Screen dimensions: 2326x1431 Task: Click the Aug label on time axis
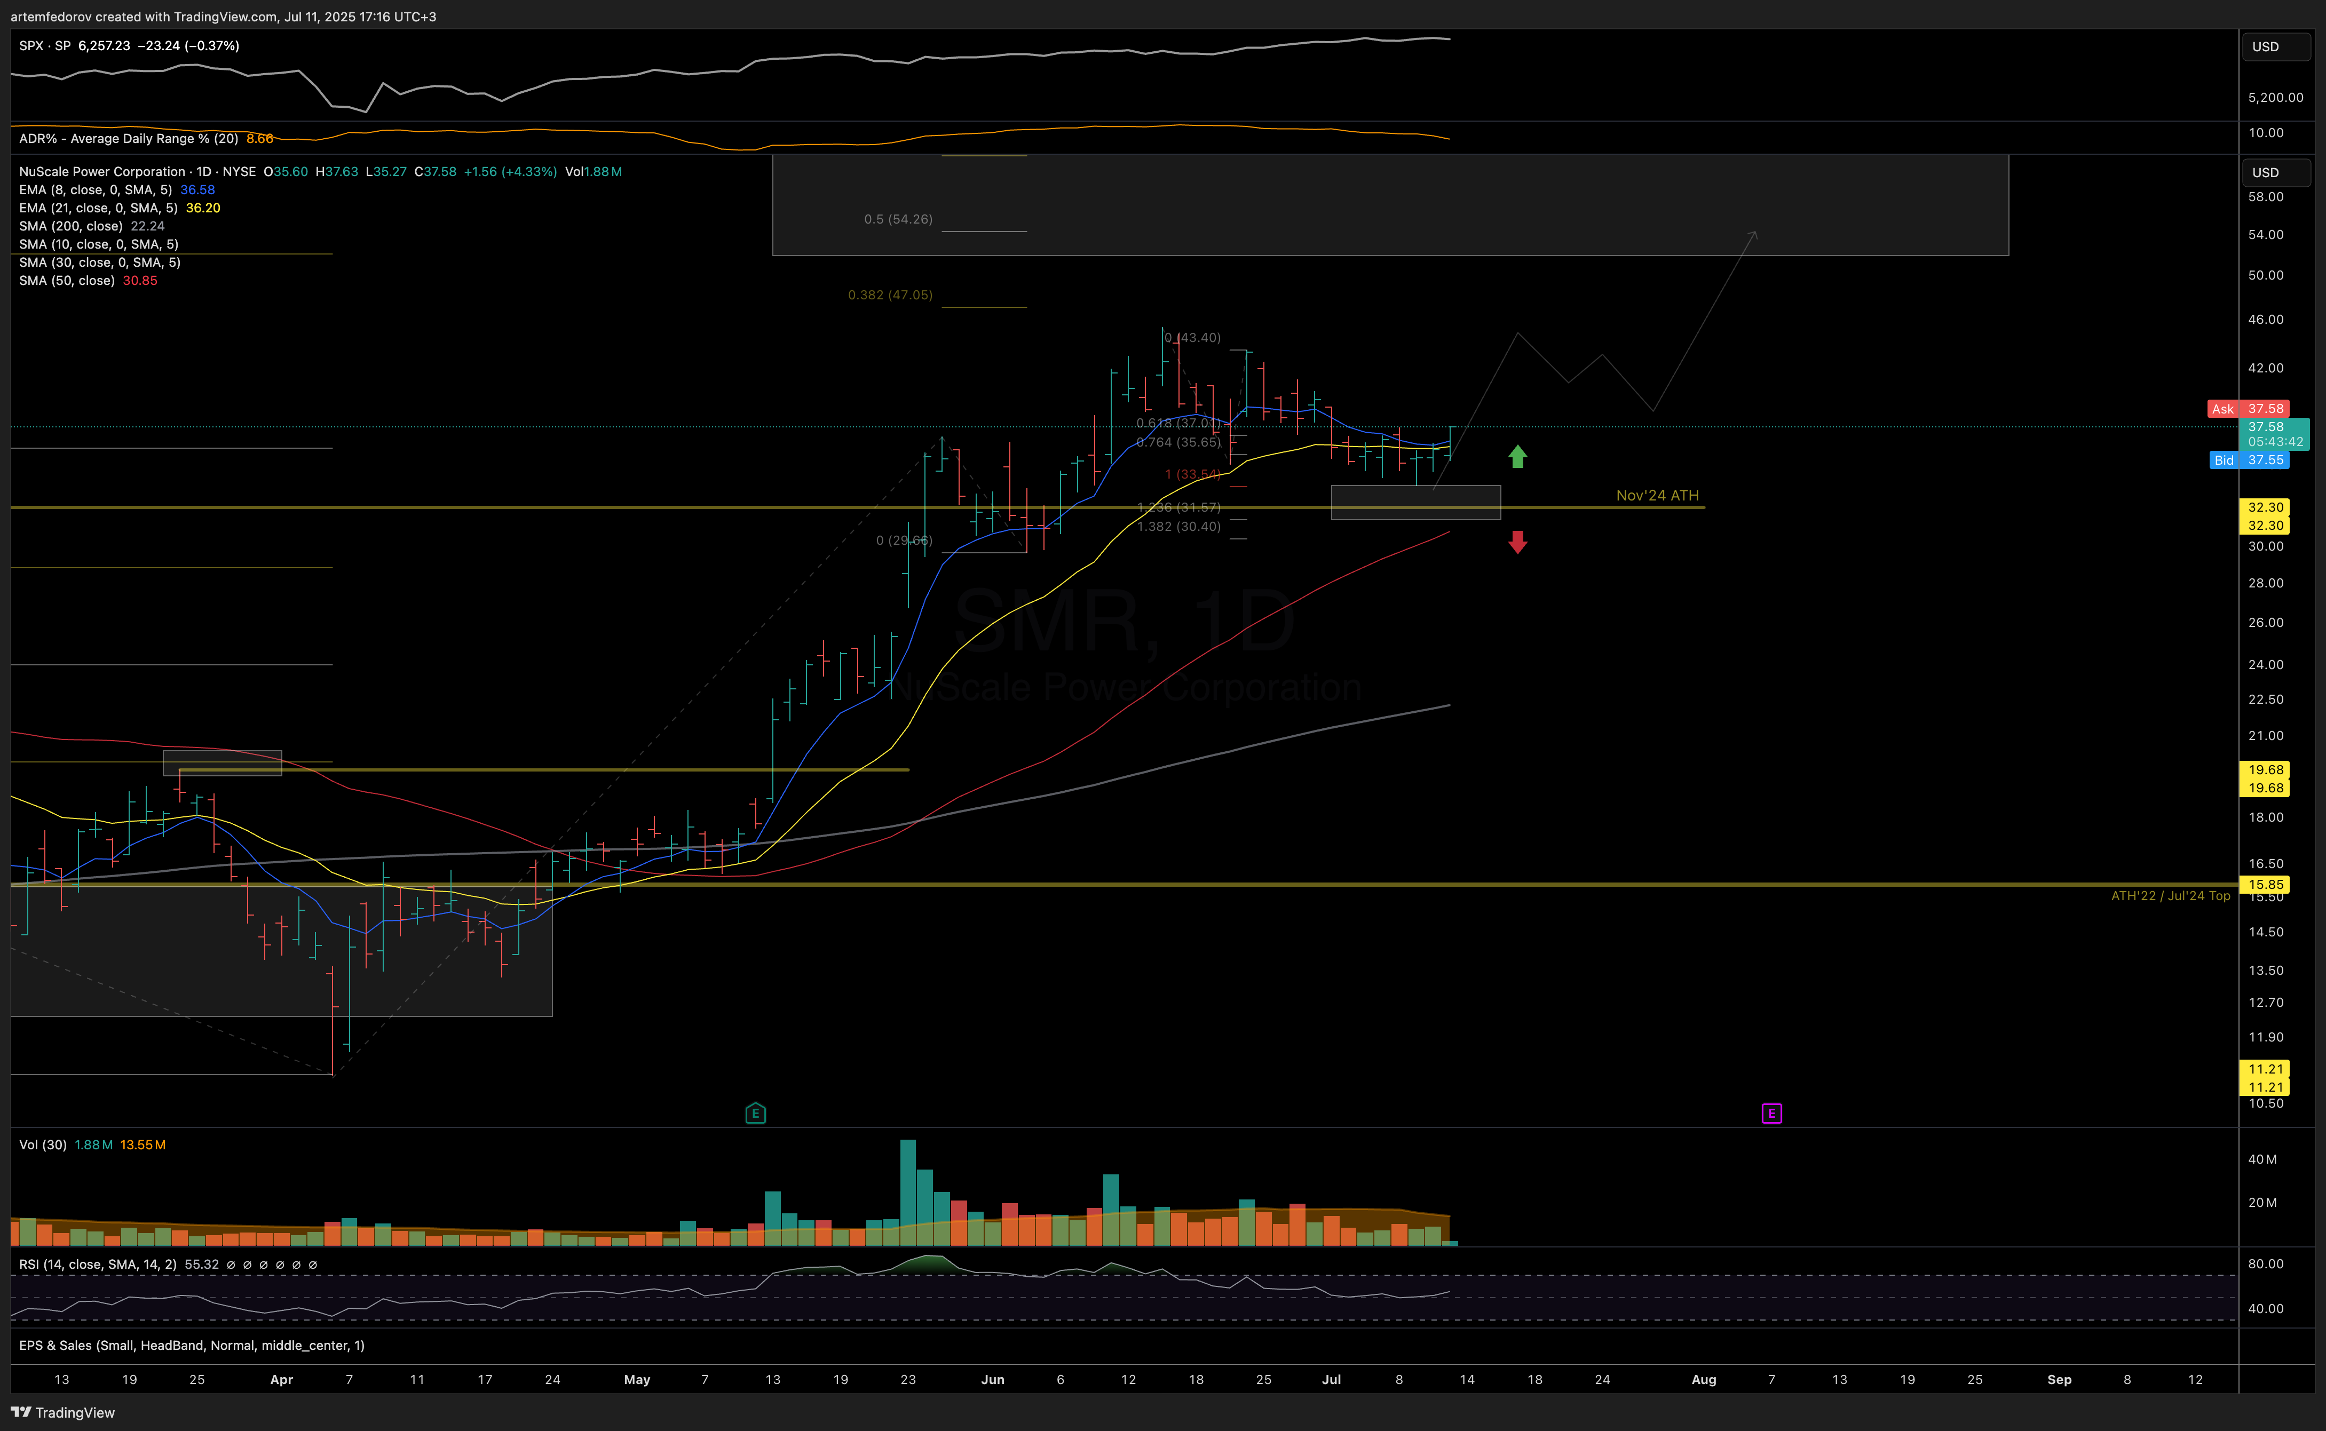(x=1704, y=1379)
